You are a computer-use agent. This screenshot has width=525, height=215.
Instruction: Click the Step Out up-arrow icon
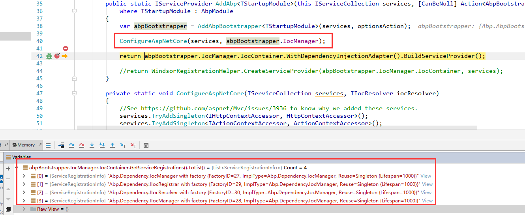tap(112, 145)
